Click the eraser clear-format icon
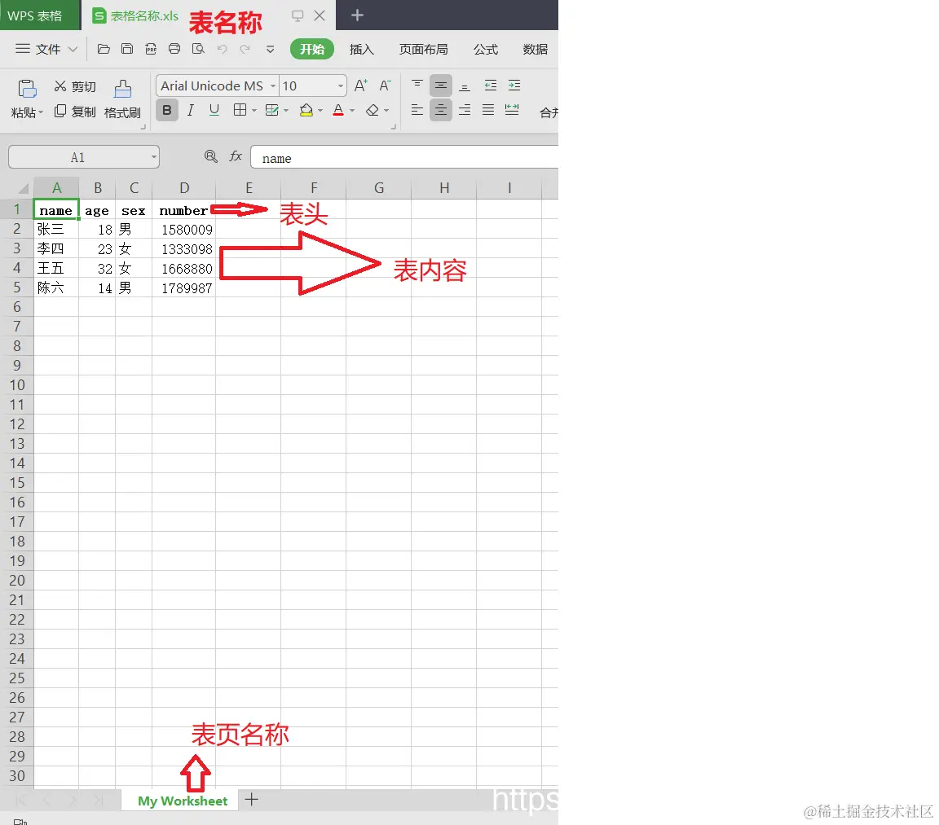Image resolution: width=939 pixels, height=825 pixels. click(x=373, y=110)
